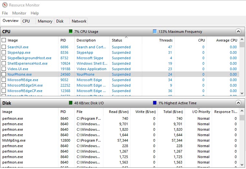Screen dimensions: 246x169
Task: Click the CPU list scroll up arrow
Action: point(242,39)
